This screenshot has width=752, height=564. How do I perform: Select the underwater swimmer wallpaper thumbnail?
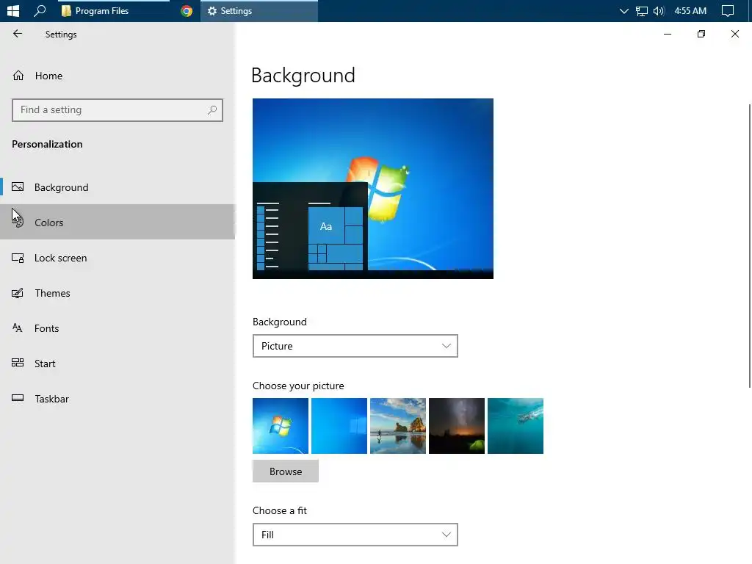[516, 426]
